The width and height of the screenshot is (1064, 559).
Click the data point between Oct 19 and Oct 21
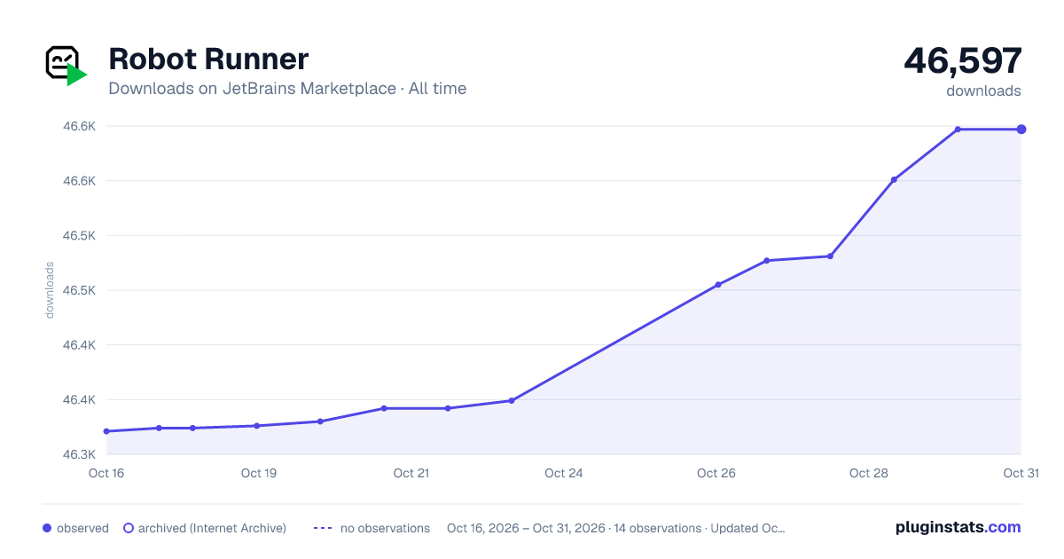pyautogui.click(x=320, y=421)
